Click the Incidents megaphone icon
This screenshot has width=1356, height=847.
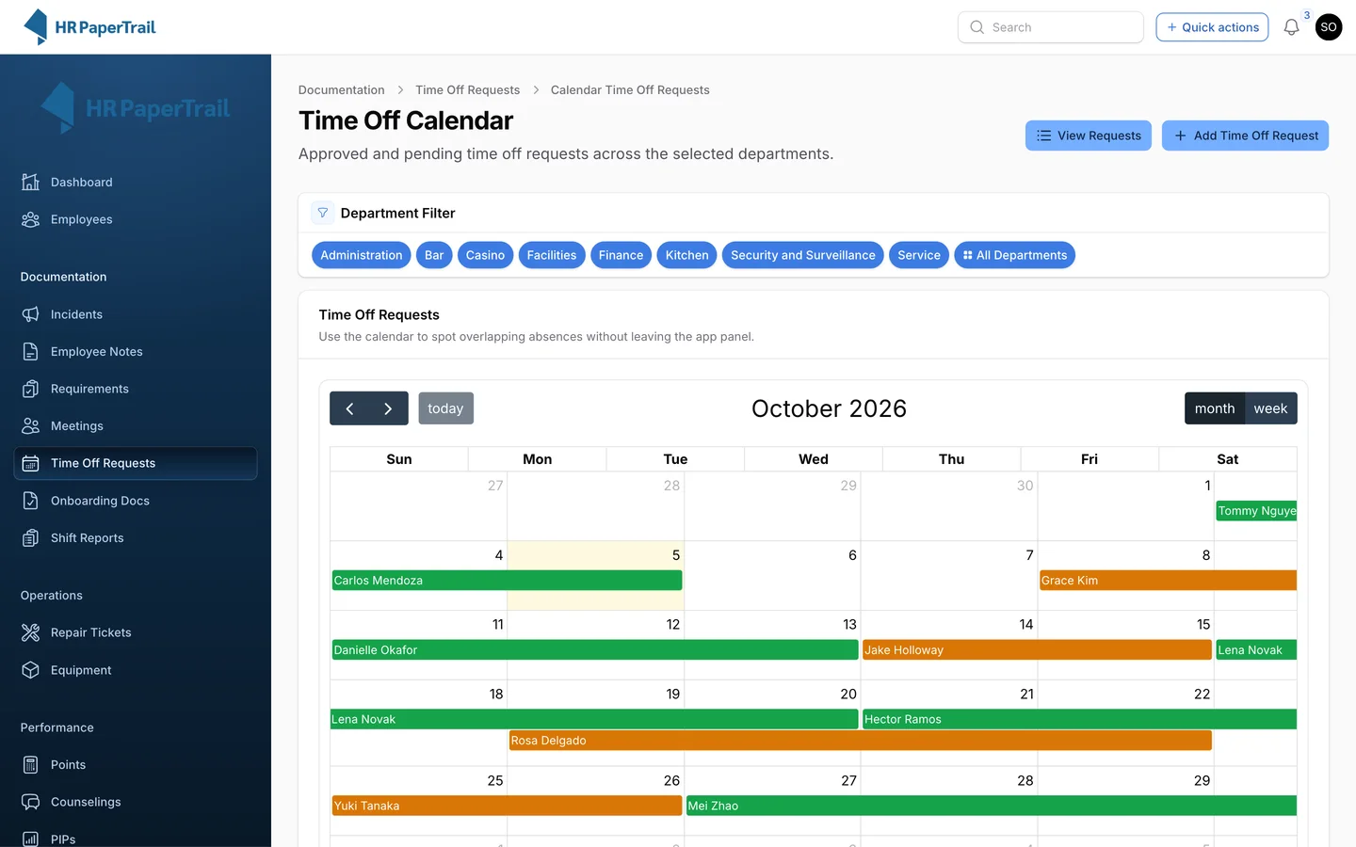pyautogui.click(x=31, y=314)
